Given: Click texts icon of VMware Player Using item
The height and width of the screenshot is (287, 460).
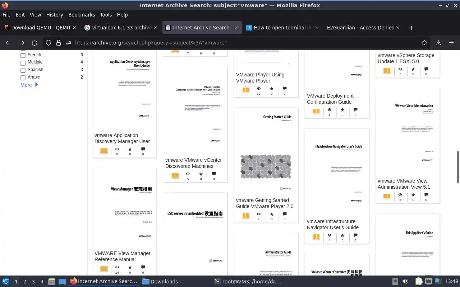Looking at the screenshot, I should point(245,90).
